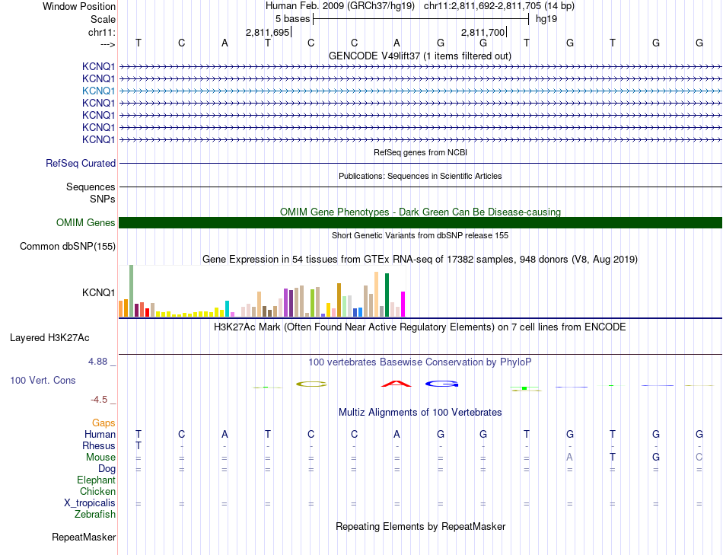Select the X_tropicalis species label

[x=90, y=503]
